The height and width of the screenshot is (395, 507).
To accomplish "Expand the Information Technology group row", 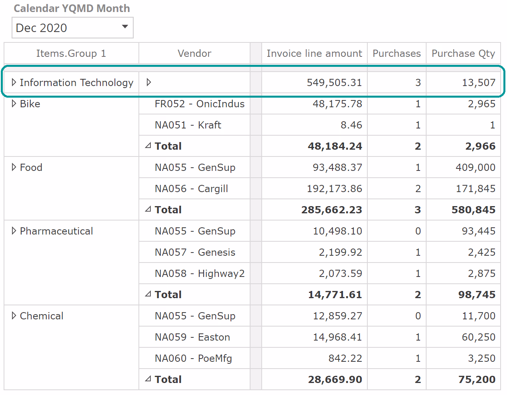I will tap(14, 82).
